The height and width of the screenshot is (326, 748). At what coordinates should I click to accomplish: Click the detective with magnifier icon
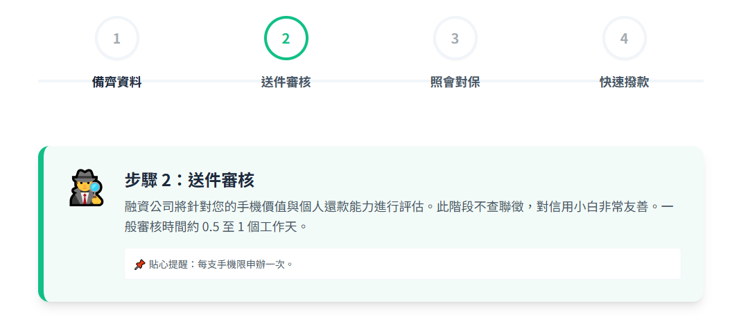pos(87,188)
